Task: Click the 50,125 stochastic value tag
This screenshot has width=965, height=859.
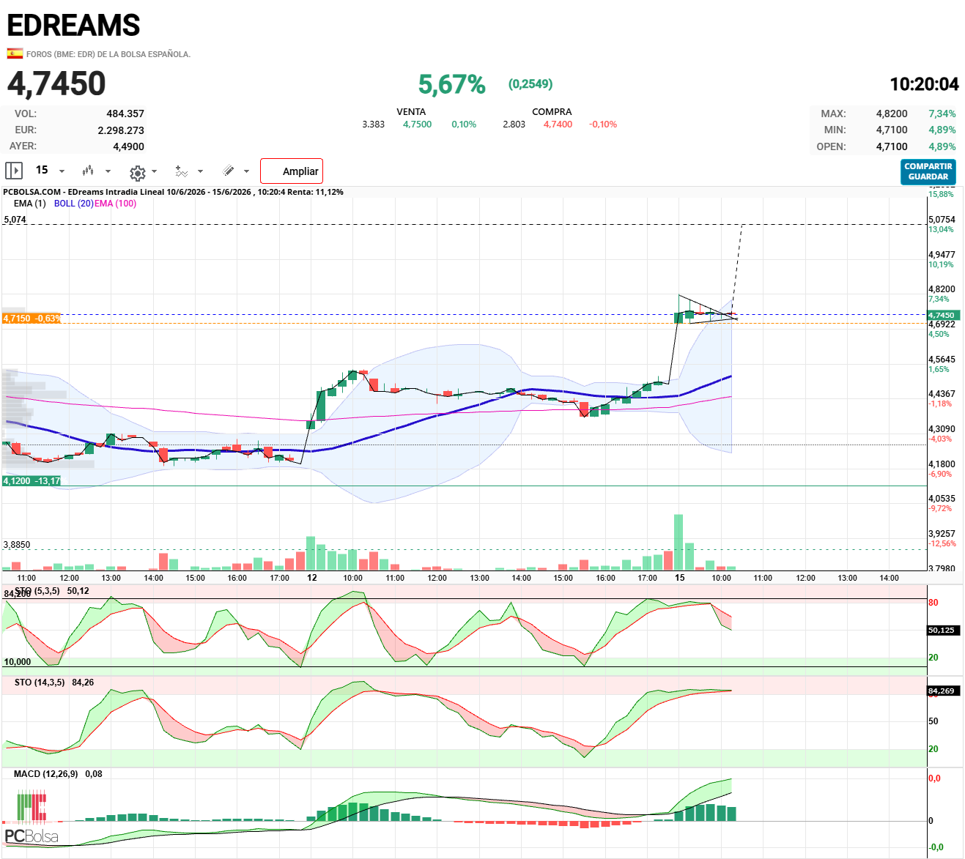Action: [x=942, y=630]
